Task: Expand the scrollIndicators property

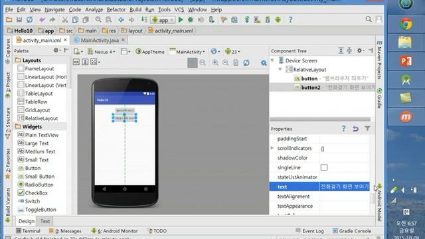Action: coord(272,148)
